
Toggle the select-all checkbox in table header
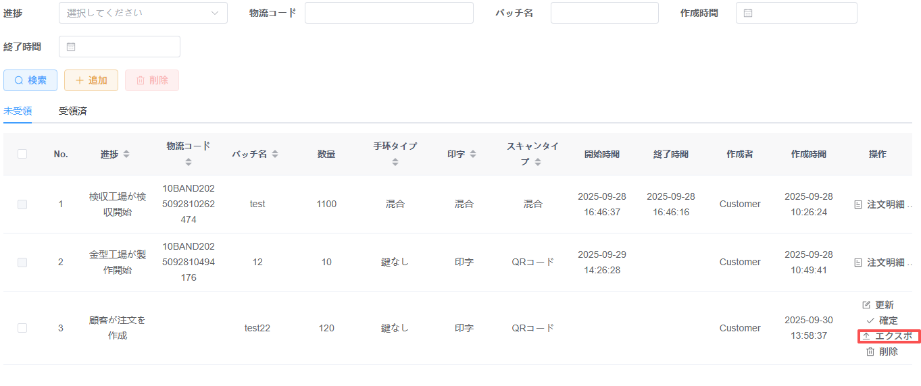[x=22, y=154]
